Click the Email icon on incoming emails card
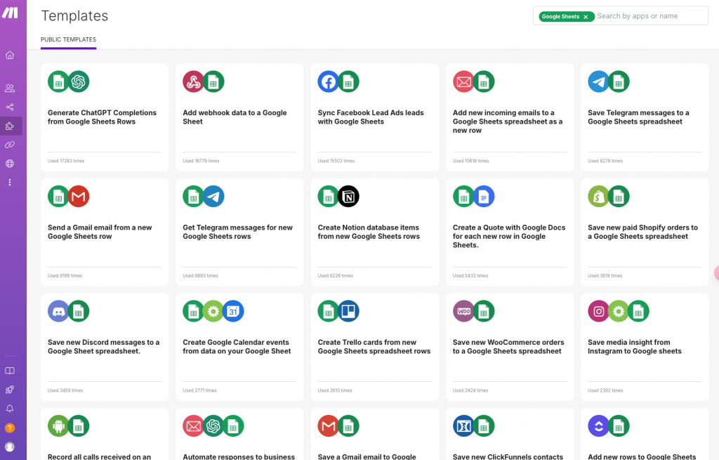This screenshot has height=460, width=719. tap(463, 81)
